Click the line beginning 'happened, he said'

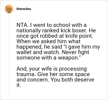[58, 47]
